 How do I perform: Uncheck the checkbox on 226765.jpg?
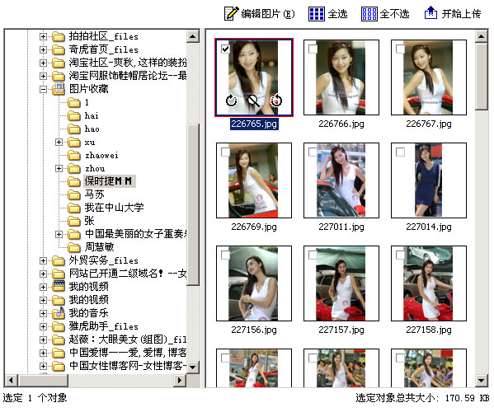pos(225,49)
